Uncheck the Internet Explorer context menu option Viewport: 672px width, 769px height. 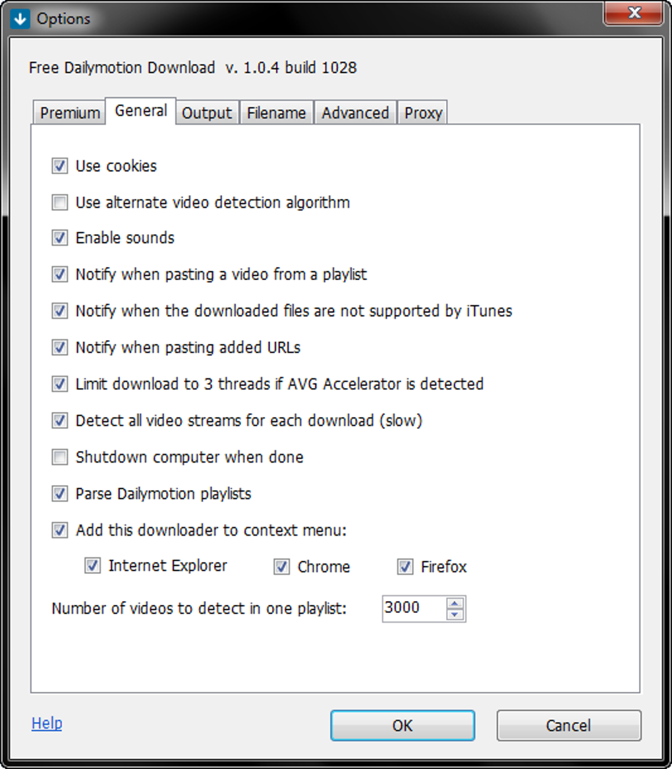pos(93,566)
